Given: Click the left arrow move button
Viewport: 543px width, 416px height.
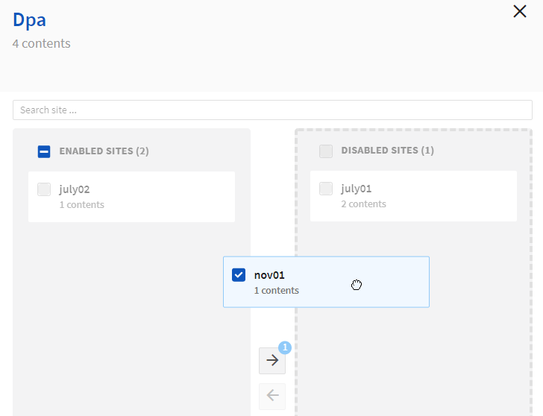Looking at the screenshot, I should coord(272,395).
